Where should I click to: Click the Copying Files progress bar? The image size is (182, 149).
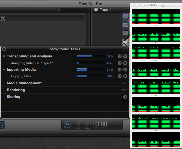[x=91, y=76]
